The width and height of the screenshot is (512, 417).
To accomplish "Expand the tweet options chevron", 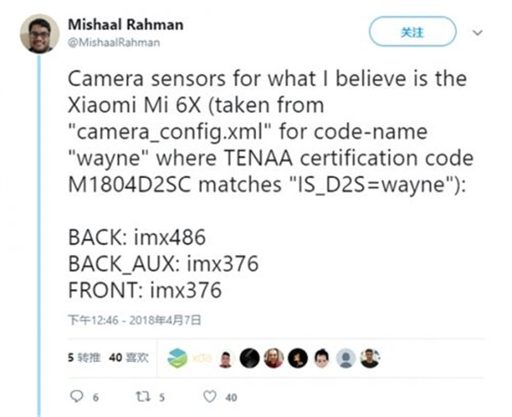I will [x=478, y=32].
